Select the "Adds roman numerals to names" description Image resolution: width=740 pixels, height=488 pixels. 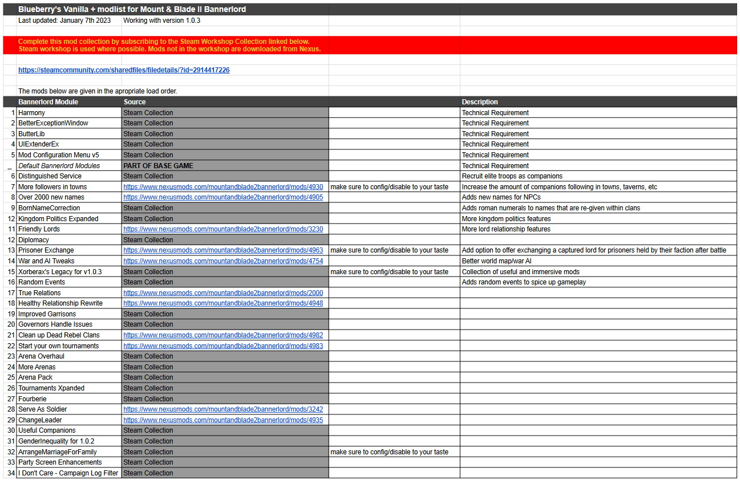[x=551, y=208]
